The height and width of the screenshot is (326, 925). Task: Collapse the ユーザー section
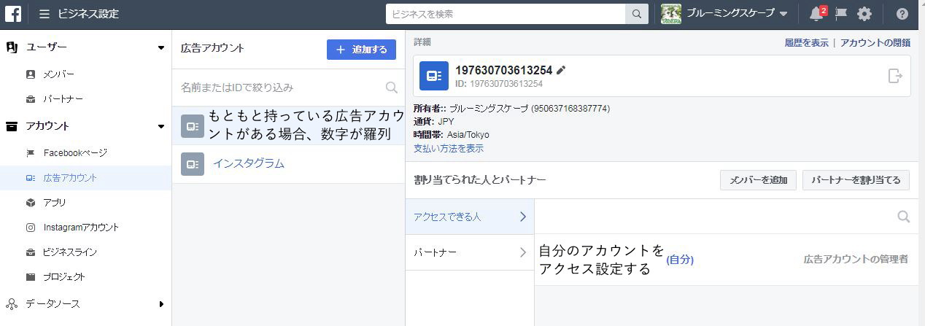(x=161, y=47)
